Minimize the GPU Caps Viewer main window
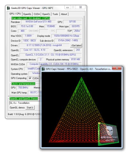 pyautogui.click(x=68, y=7)
